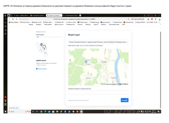Open the Новостройки menu on Циан

48,25
